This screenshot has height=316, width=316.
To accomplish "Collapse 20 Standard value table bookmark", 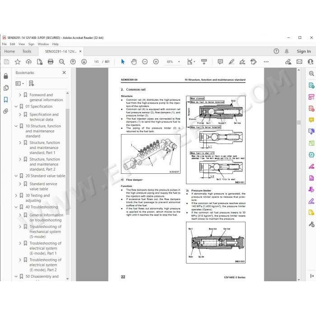I will tap(16, 176).
